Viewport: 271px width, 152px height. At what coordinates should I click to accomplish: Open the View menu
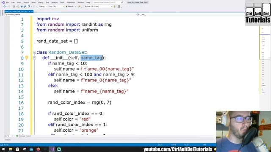point(19,3)
